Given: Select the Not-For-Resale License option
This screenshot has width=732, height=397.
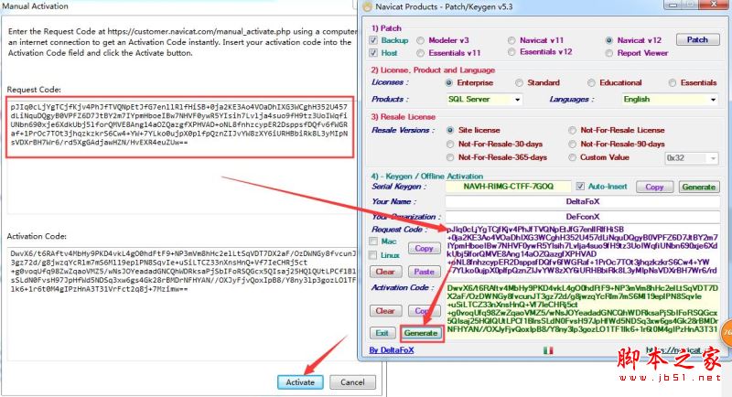Looking at the screenshot, I should click(573, 130).
